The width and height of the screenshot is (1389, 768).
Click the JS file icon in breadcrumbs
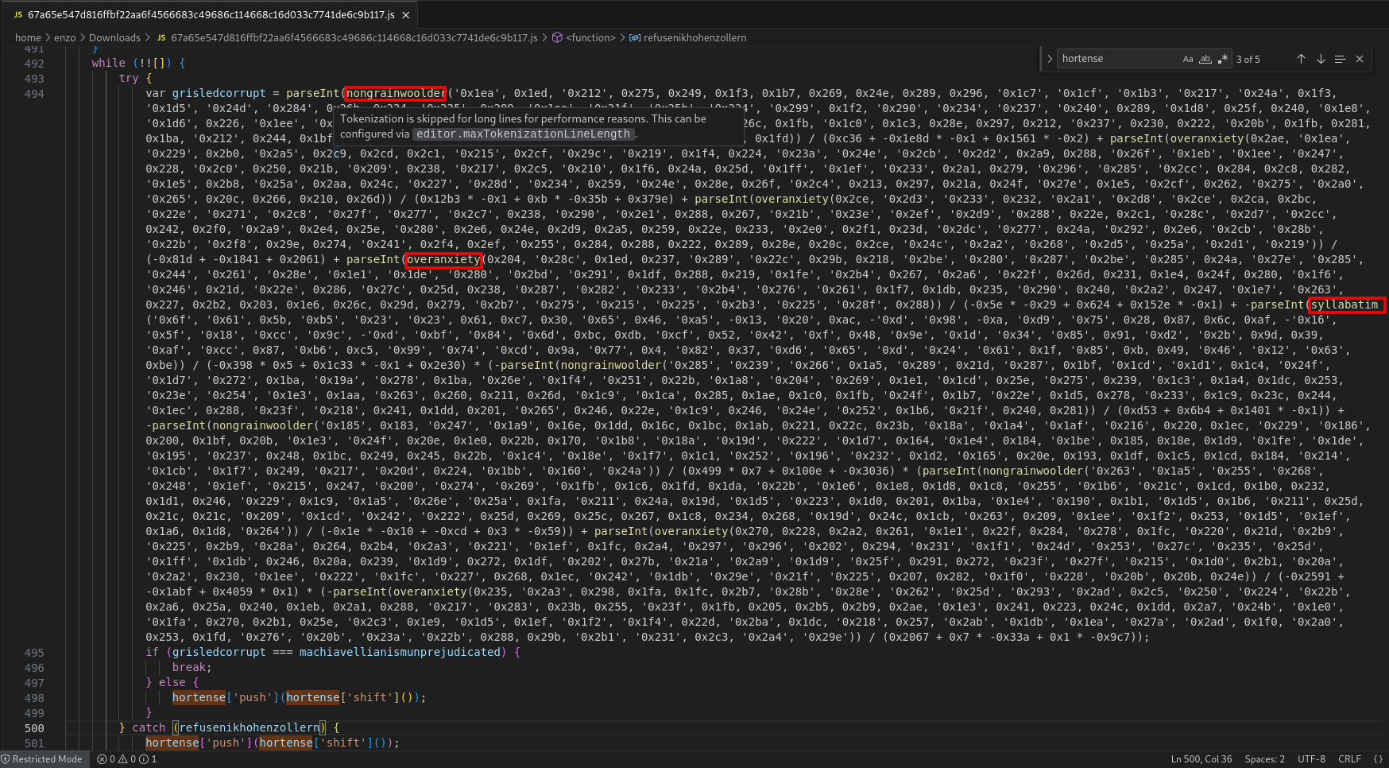(161, 37)
